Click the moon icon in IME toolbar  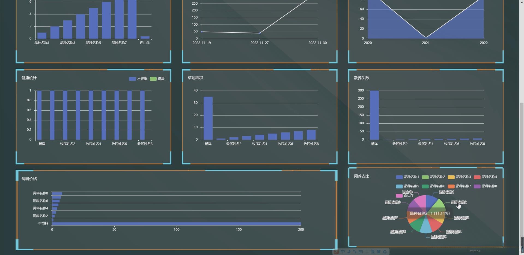tap(349, 251)
